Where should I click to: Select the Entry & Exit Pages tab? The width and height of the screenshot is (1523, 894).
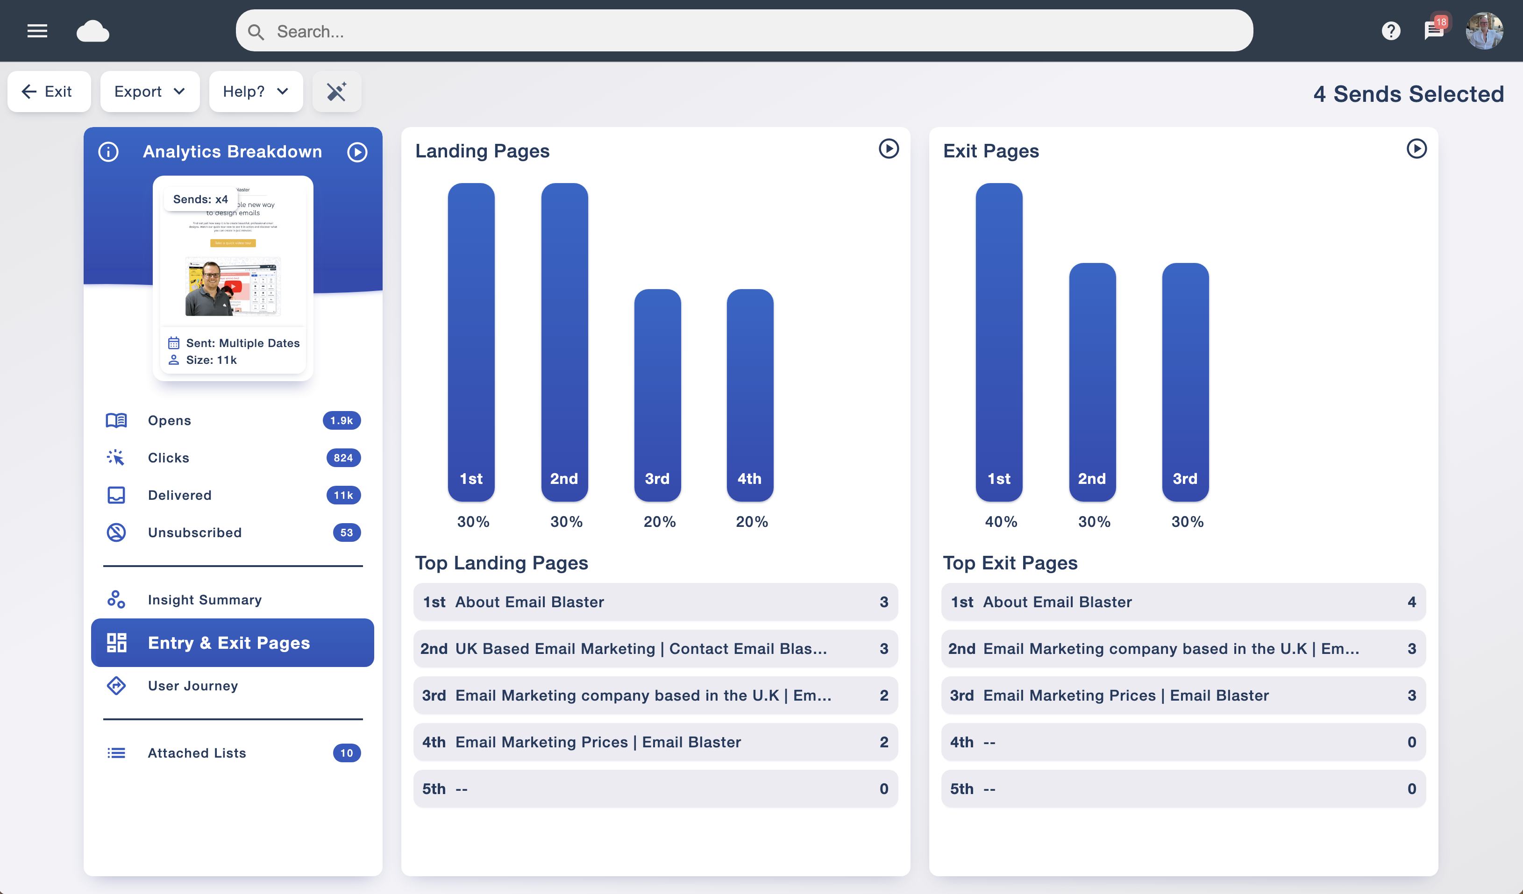pyautogui.click(x=233, y=643)
